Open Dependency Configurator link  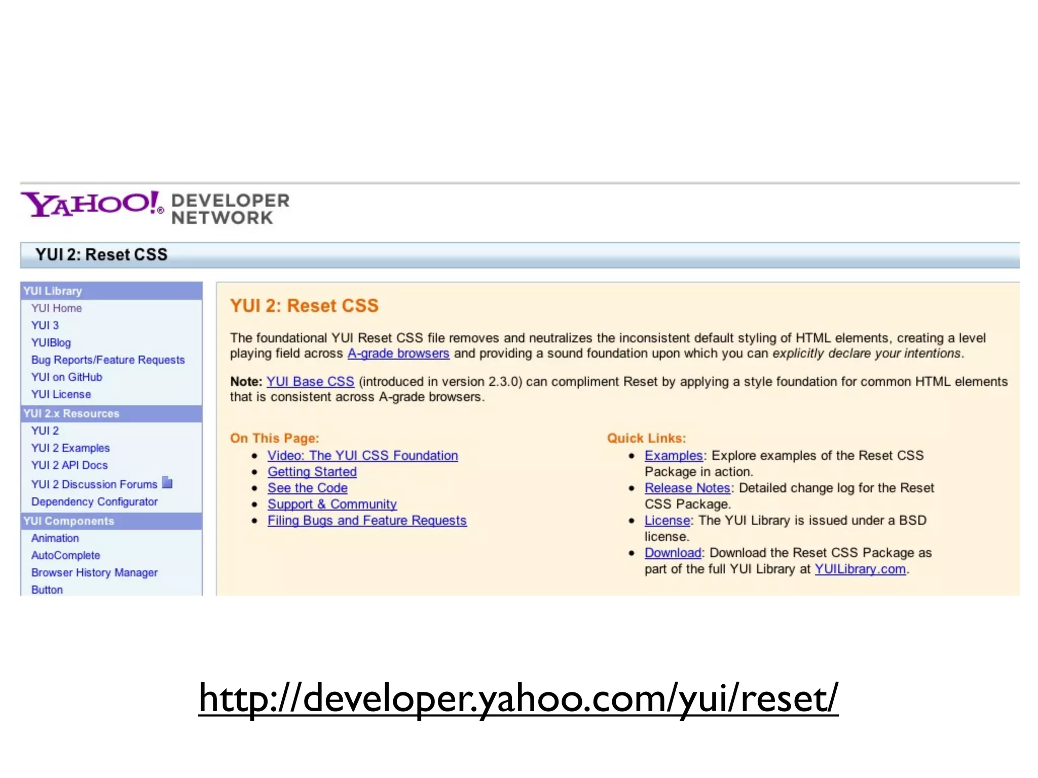(95, 501)
